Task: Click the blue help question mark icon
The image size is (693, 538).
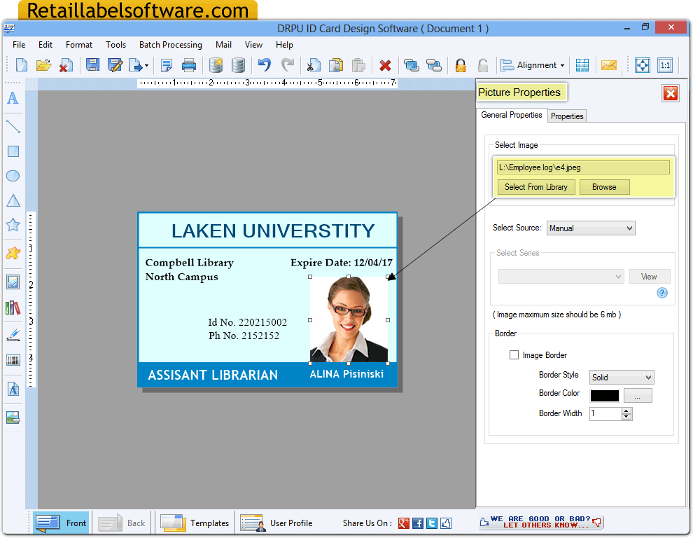Action: click(661, 292)
